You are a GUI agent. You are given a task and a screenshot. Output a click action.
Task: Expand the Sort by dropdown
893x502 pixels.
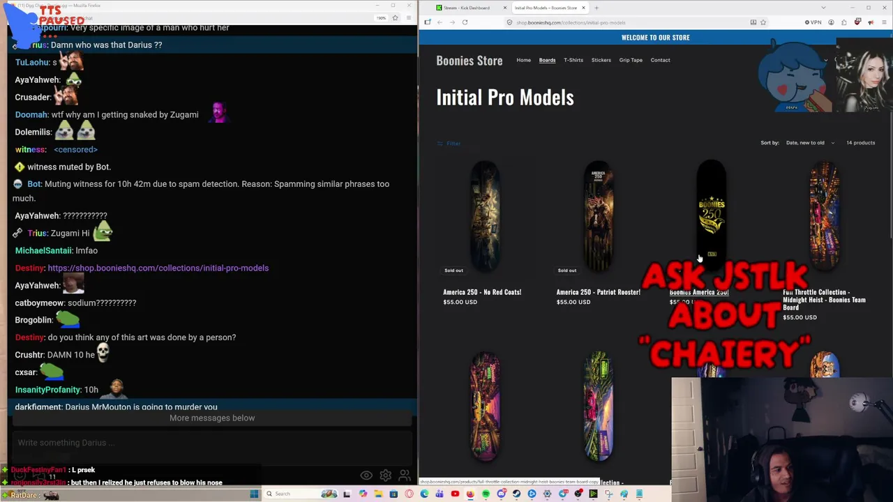point(810,143)
